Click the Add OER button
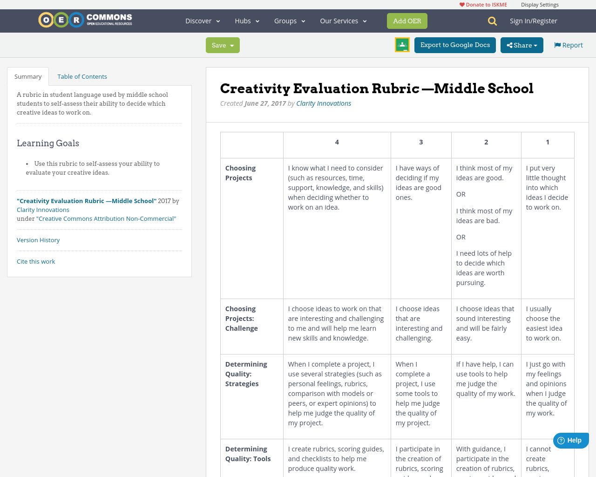The width and height of the screenshot is (596, 477). [x=407, y=20]
